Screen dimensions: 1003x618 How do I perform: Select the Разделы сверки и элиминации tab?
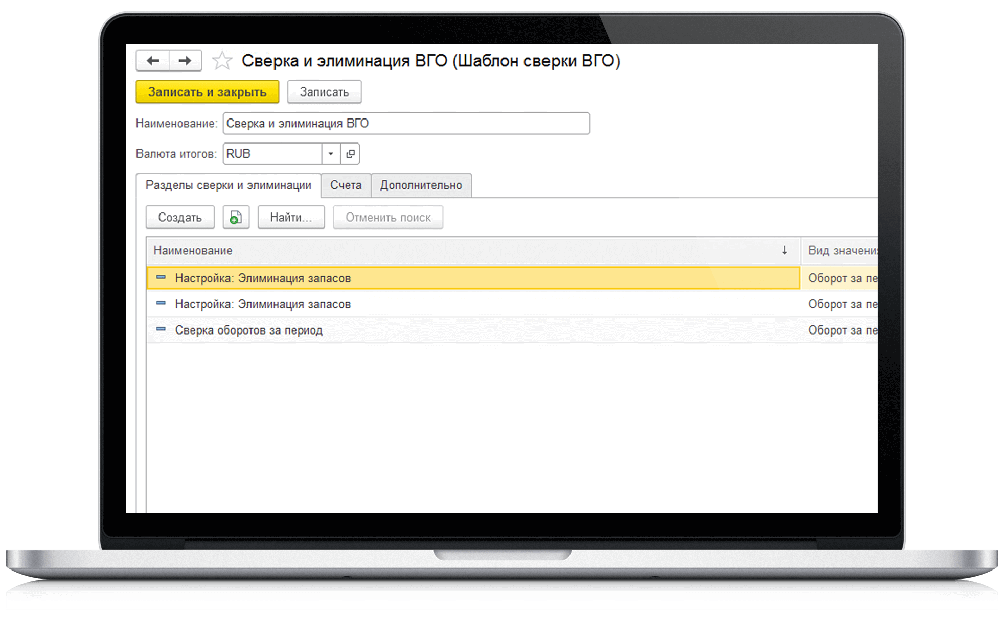(229, 185)
